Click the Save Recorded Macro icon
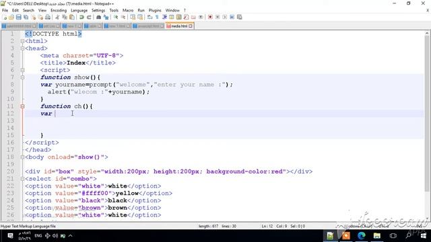Viewport: 431px width, 242px height. point(240,17)
